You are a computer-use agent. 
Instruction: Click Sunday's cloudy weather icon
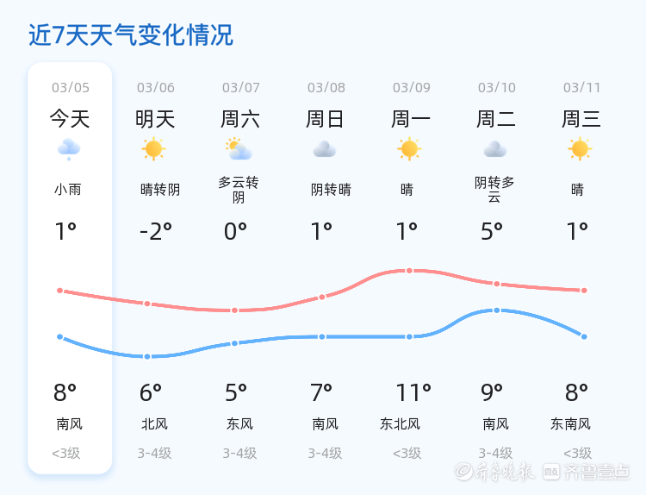point(324,149)
